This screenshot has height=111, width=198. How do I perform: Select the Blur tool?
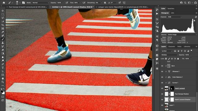(3, 57)
